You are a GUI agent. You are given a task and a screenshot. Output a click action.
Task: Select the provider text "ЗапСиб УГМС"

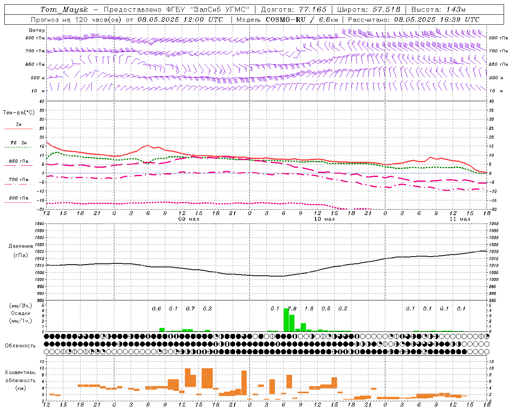click(x=220, y=10)
